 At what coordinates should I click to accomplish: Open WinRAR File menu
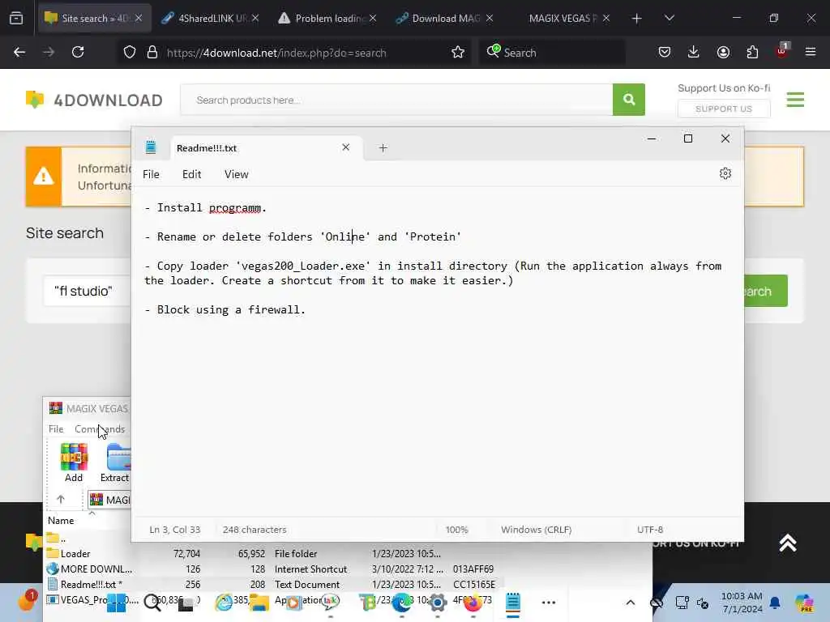click(x=56, y=429)
